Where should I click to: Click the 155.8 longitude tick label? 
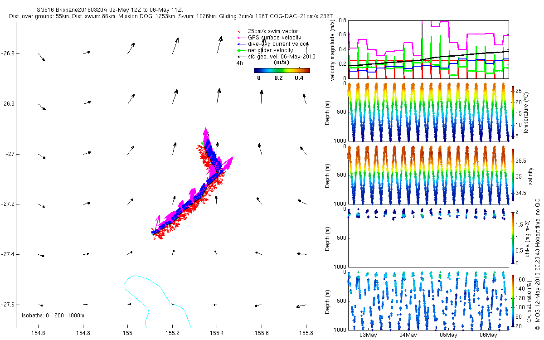point(307,334)
